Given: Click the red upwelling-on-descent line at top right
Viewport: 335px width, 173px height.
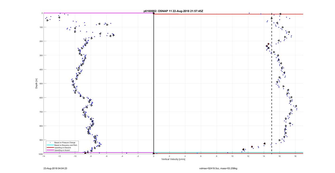Looking at the screenshot, I should pos(228,14).
